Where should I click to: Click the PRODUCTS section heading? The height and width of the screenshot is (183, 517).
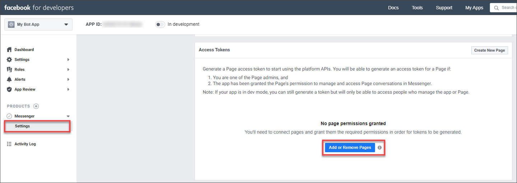click(18, 106)
